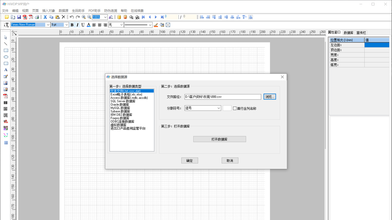Enable the 首行含列名称 checkbox
The width and height of the screenshot is (392, 220).
(x=235, y=108)
